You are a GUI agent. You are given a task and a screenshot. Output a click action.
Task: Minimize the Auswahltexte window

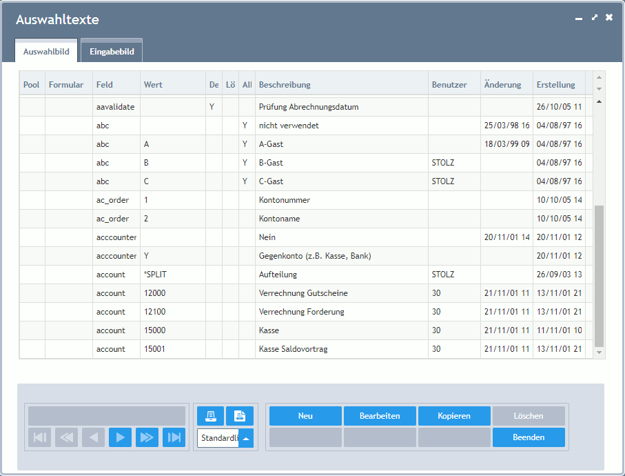[579, 19]
